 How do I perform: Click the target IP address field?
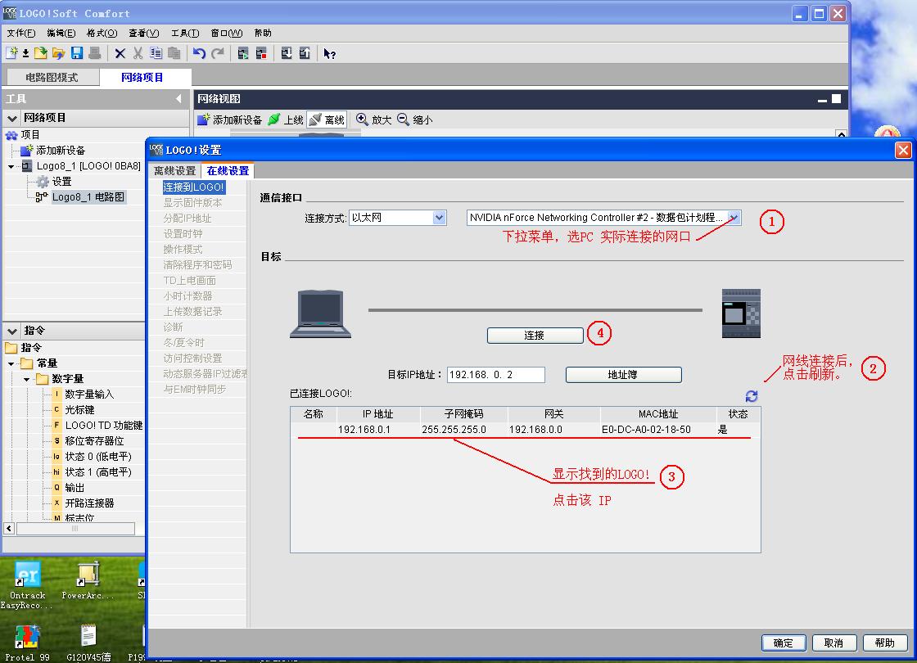(496, 375)
